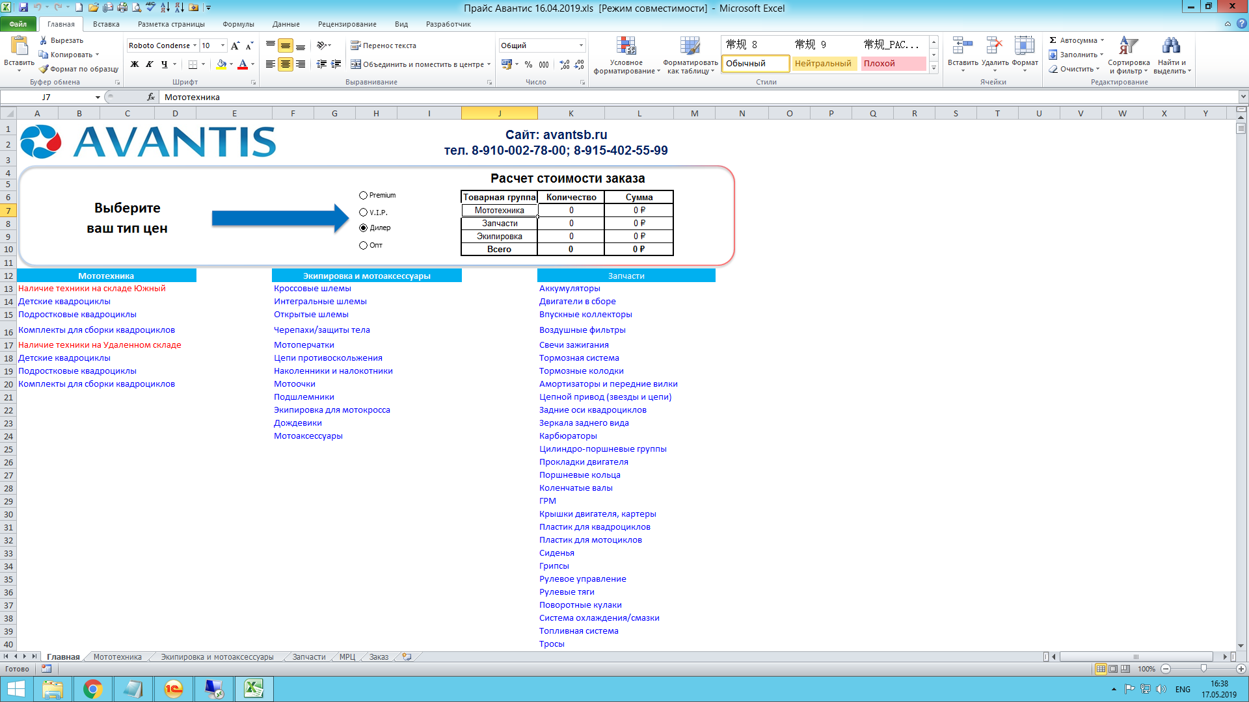
Task: Open the number format dropdown
Action: pos(581,45)
